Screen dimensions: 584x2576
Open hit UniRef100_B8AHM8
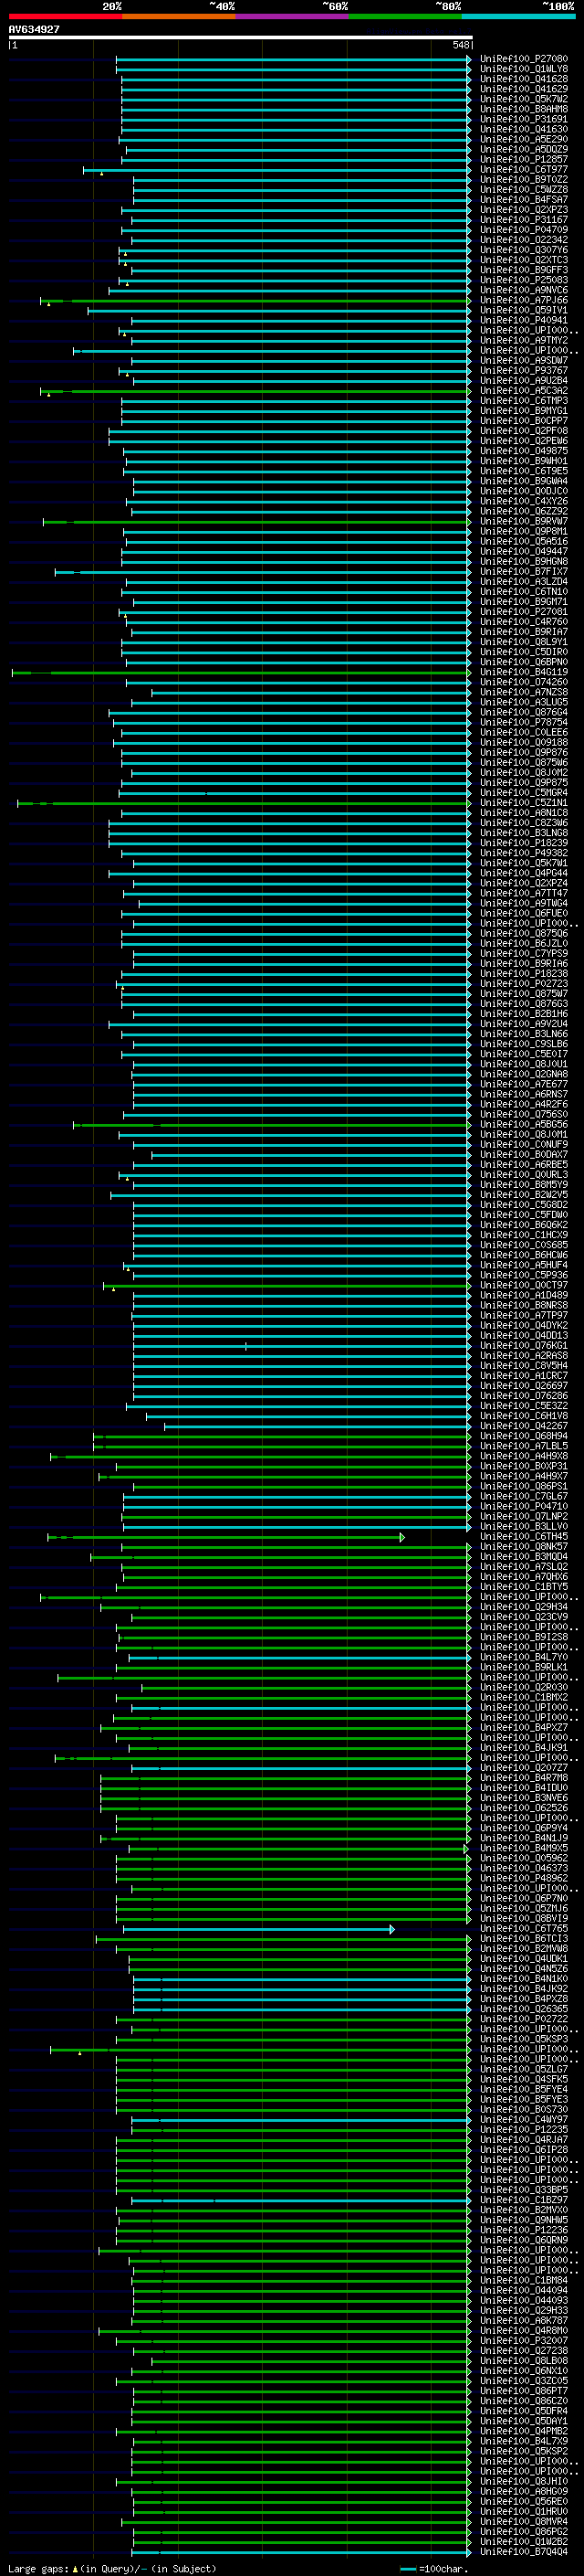(x=524, y=109)
